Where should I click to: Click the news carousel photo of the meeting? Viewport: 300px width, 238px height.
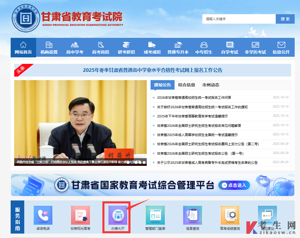pyautogui.click(x=80, y=118)
